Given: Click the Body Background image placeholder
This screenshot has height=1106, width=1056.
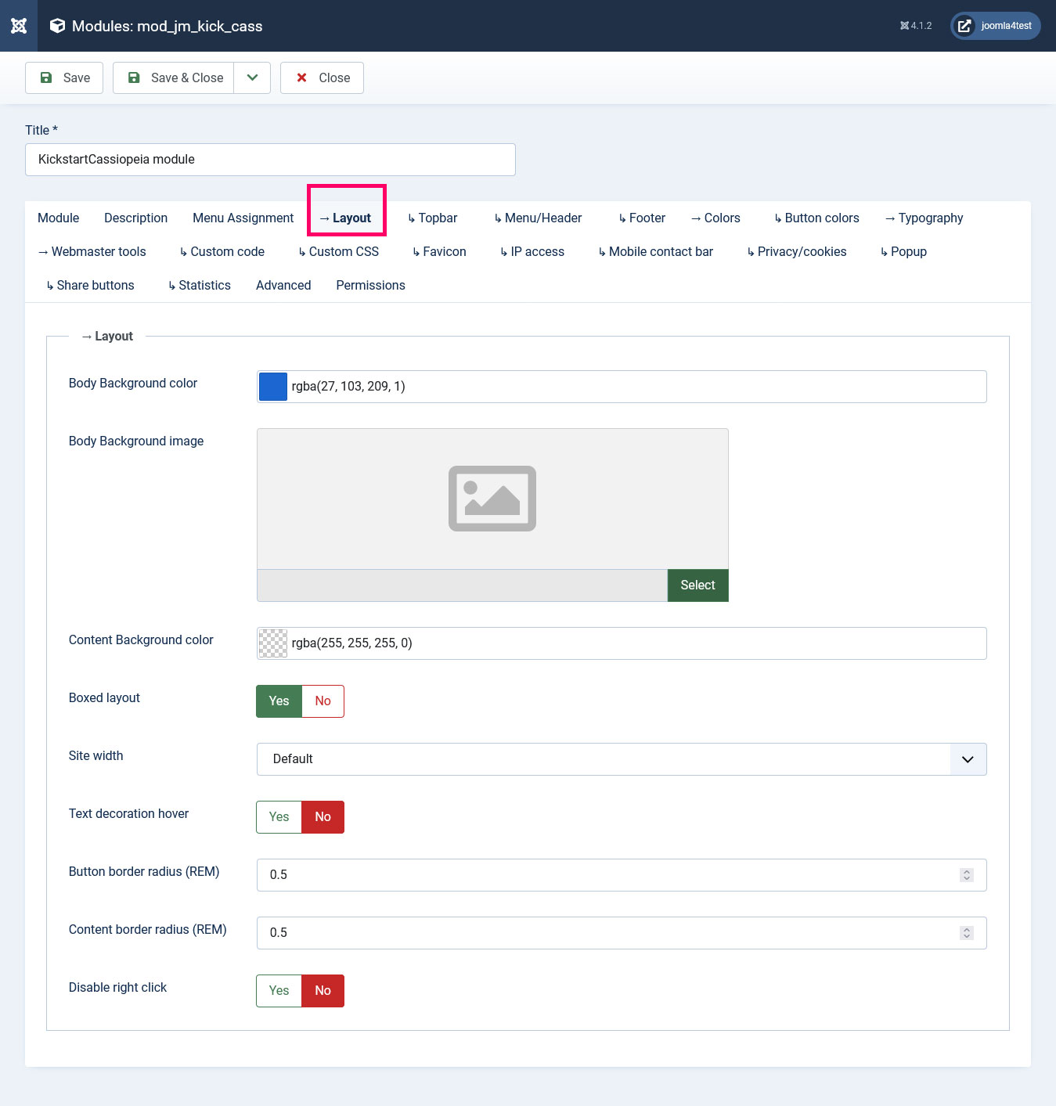Looking at the screenshot, I should coord(492,499).
